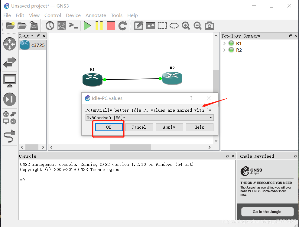Select the Draw ellipse tool
Viewport: 299px width, 227px height.
coord(174,26)
